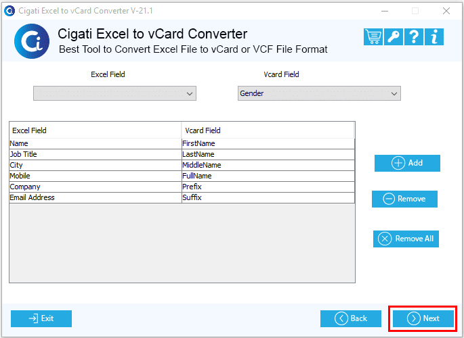
Task: Select the Mobile row cell
Action: point(96,176)
